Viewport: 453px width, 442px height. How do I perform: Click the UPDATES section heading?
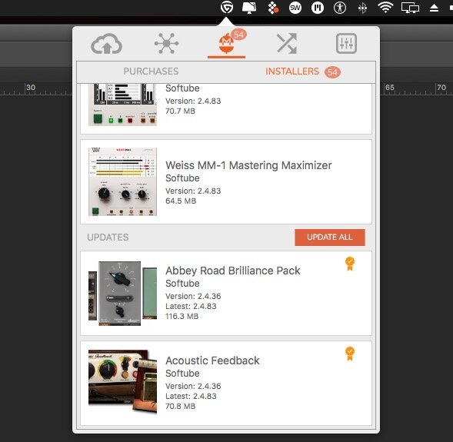tap(108, 238)
